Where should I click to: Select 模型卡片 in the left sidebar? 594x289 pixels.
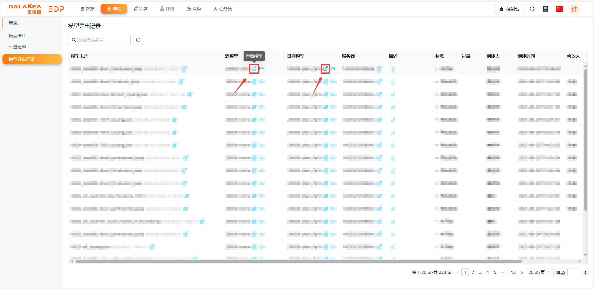click(x=17, y=36)
